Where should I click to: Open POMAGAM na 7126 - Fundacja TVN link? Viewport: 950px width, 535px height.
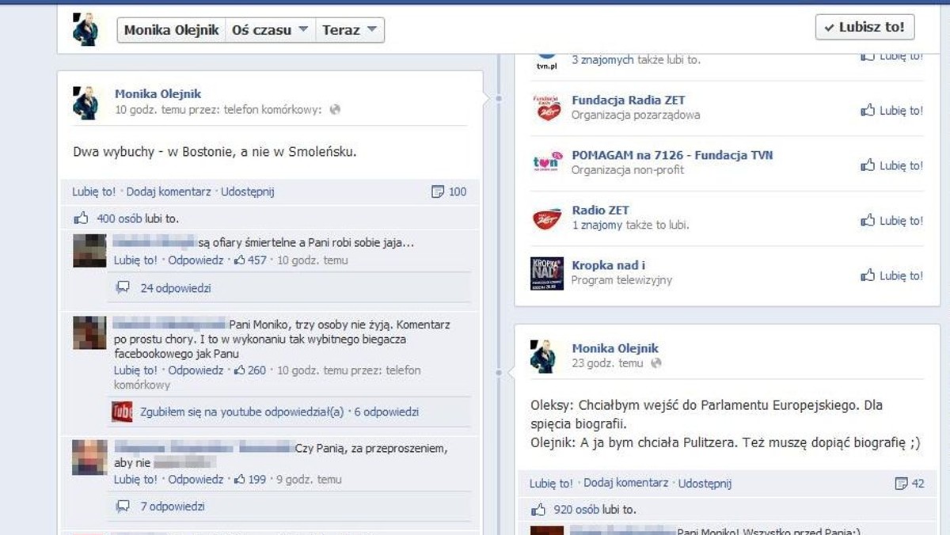(672, 155)
